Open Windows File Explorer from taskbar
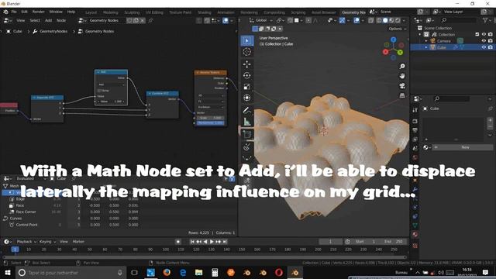The image size is (496, 279). pos(198,272)
